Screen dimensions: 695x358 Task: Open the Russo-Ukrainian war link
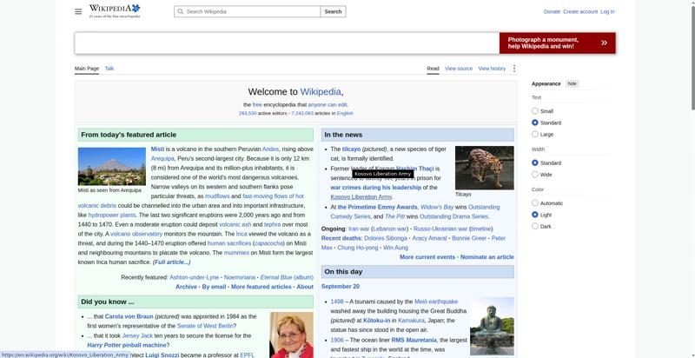pos(440,229)
